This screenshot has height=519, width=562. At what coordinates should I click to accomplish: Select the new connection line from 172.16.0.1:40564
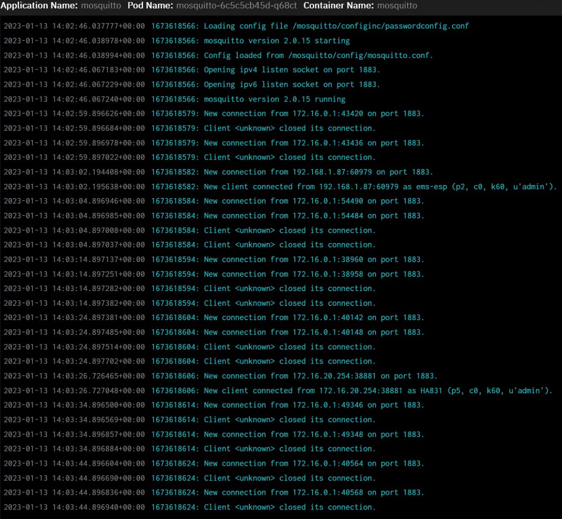[x=214, y=463]
